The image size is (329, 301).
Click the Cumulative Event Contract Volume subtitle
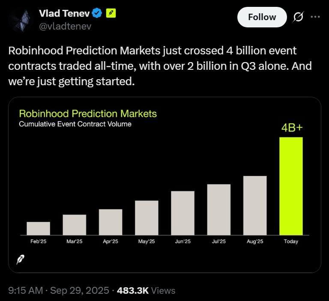click(75, 124)
